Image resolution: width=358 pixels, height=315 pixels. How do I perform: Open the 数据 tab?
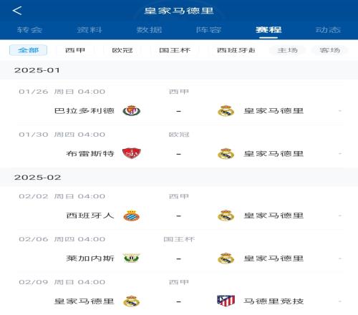pos(149,30)
